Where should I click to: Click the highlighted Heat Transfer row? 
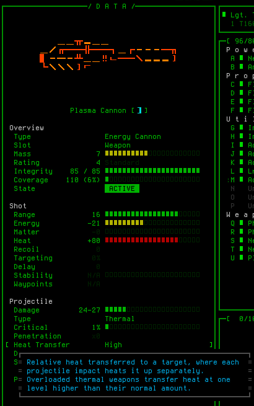click(x=109, y=345)
